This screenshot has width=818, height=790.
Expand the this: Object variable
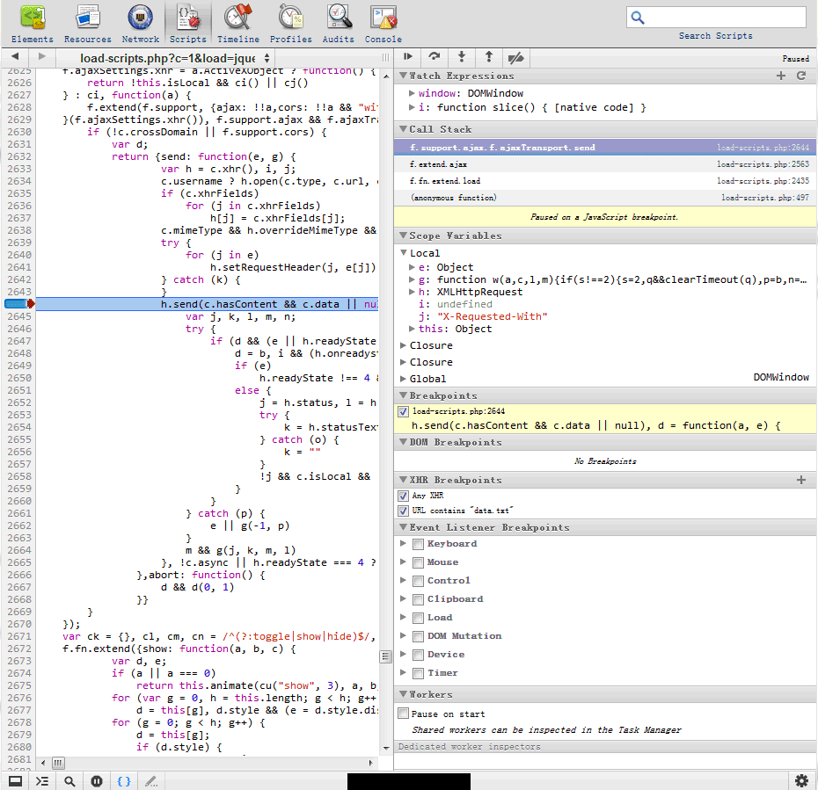(412, 329)
